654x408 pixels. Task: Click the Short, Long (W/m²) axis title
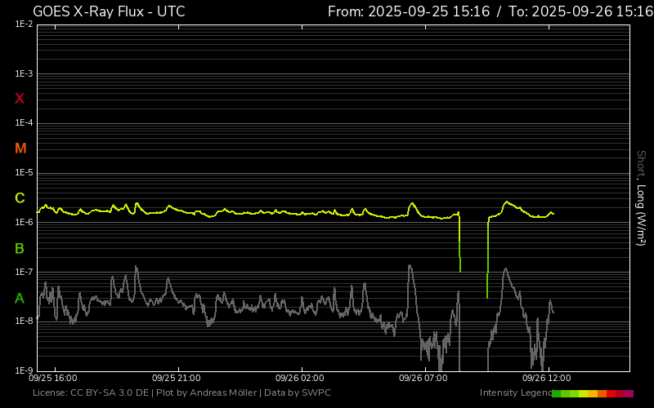pyautogui.click(x=641, y=197)
